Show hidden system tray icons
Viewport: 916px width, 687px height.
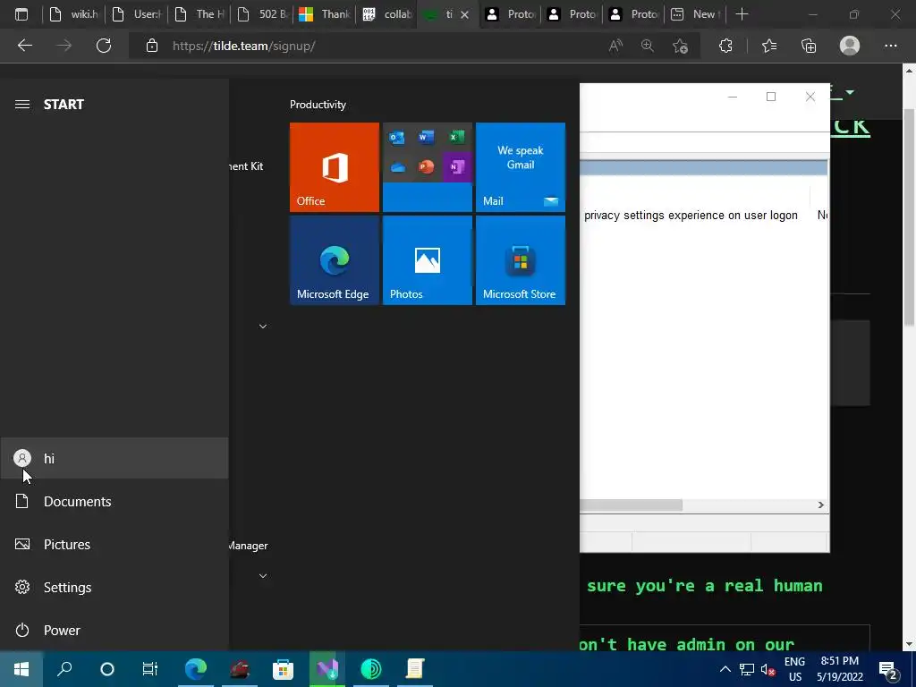pyautogui.click(x=725, y=669)
